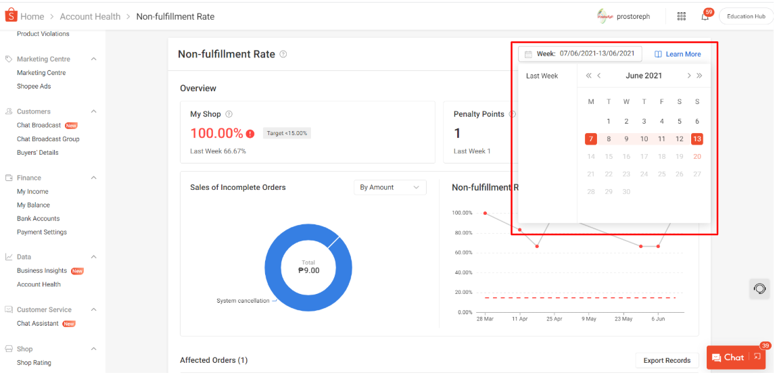Image resolution: width=777 pixels, height=375 pixels.
Task: Go to next month arrow in calendar
Action: pos(688,76)
